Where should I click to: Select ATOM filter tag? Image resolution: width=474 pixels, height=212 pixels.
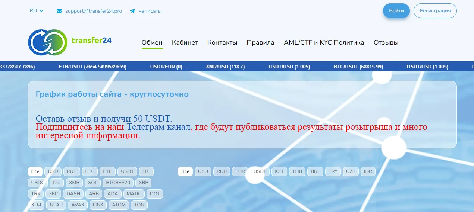coord(119,205)
